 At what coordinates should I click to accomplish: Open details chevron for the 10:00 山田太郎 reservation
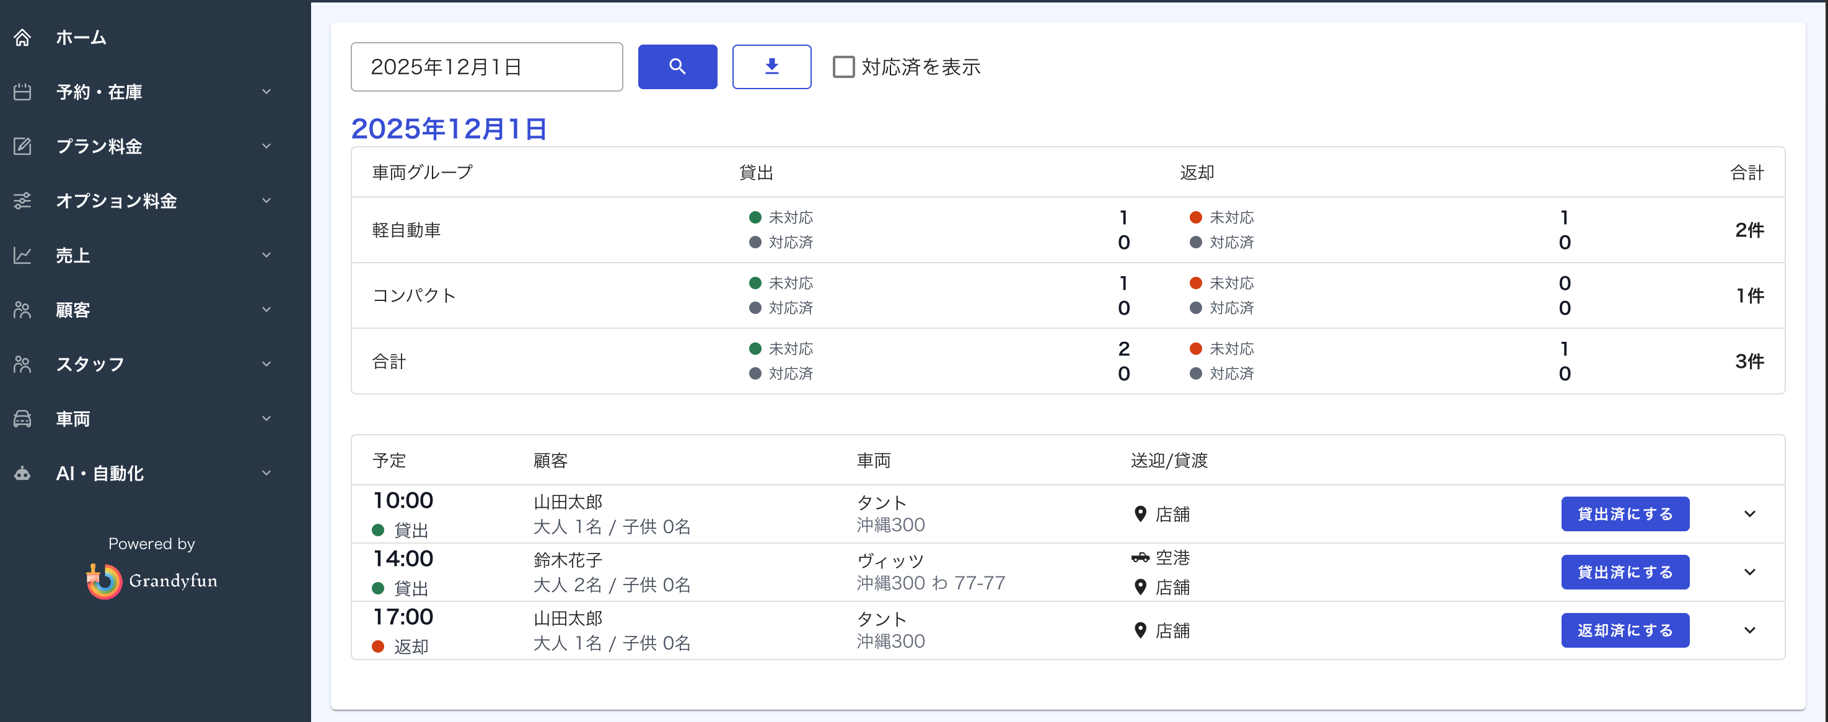pos(1751,513)
